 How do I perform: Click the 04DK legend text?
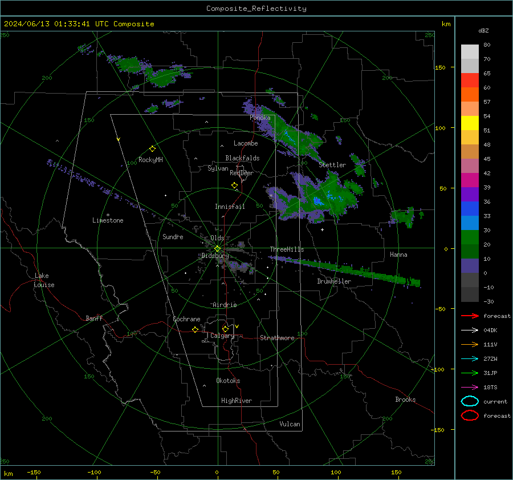point(490,330)
